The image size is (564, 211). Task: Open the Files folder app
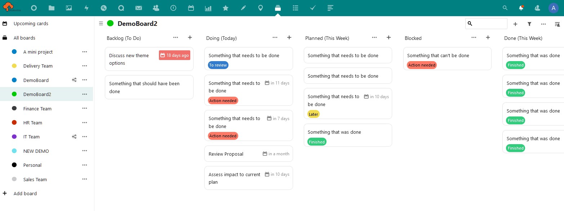(52, 8)
